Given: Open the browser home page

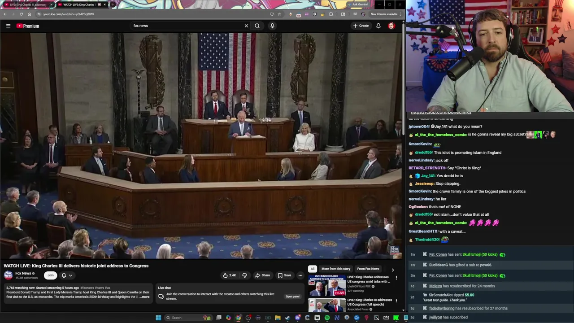Looking at the screenshot, I should [x=29, y=14].
